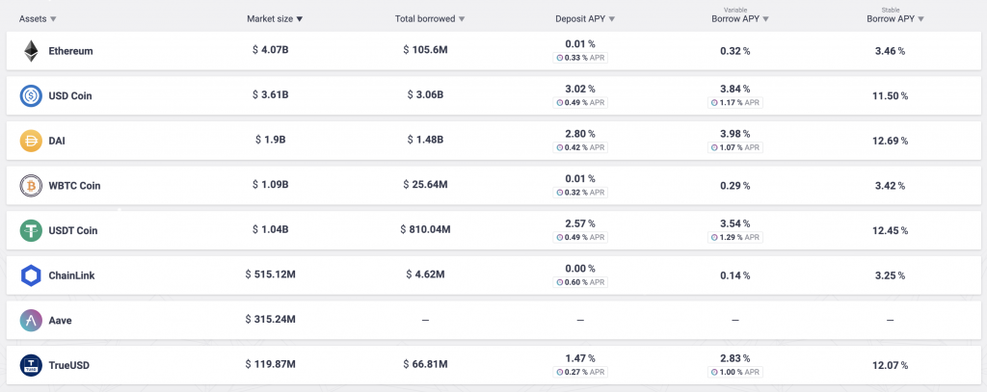This screenshot has height=392, width=987.
Task: Click USDT deposit APY 2.57 %
Action: (579, 223)
